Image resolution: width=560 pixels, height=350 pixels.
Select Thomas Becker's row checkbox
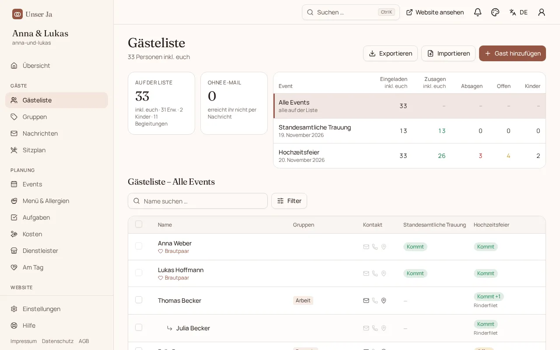coord(139,300)
